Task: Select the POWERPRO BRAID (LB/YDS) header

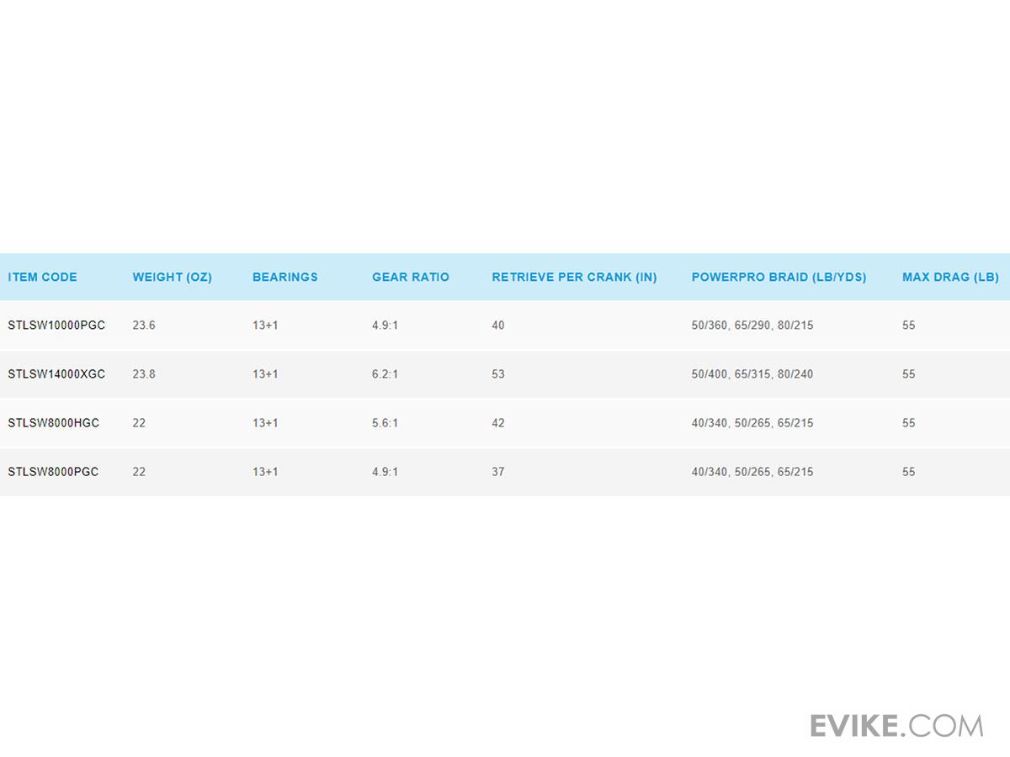Action: pos(779,277)
